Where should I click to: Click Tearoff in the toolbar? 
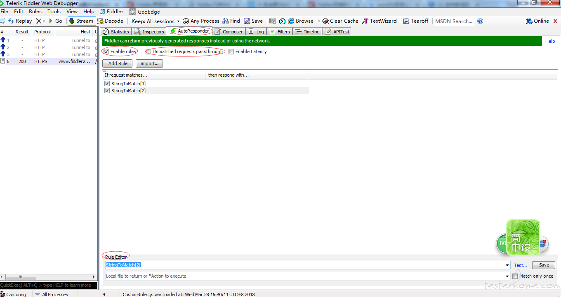[x=416, y=21]
